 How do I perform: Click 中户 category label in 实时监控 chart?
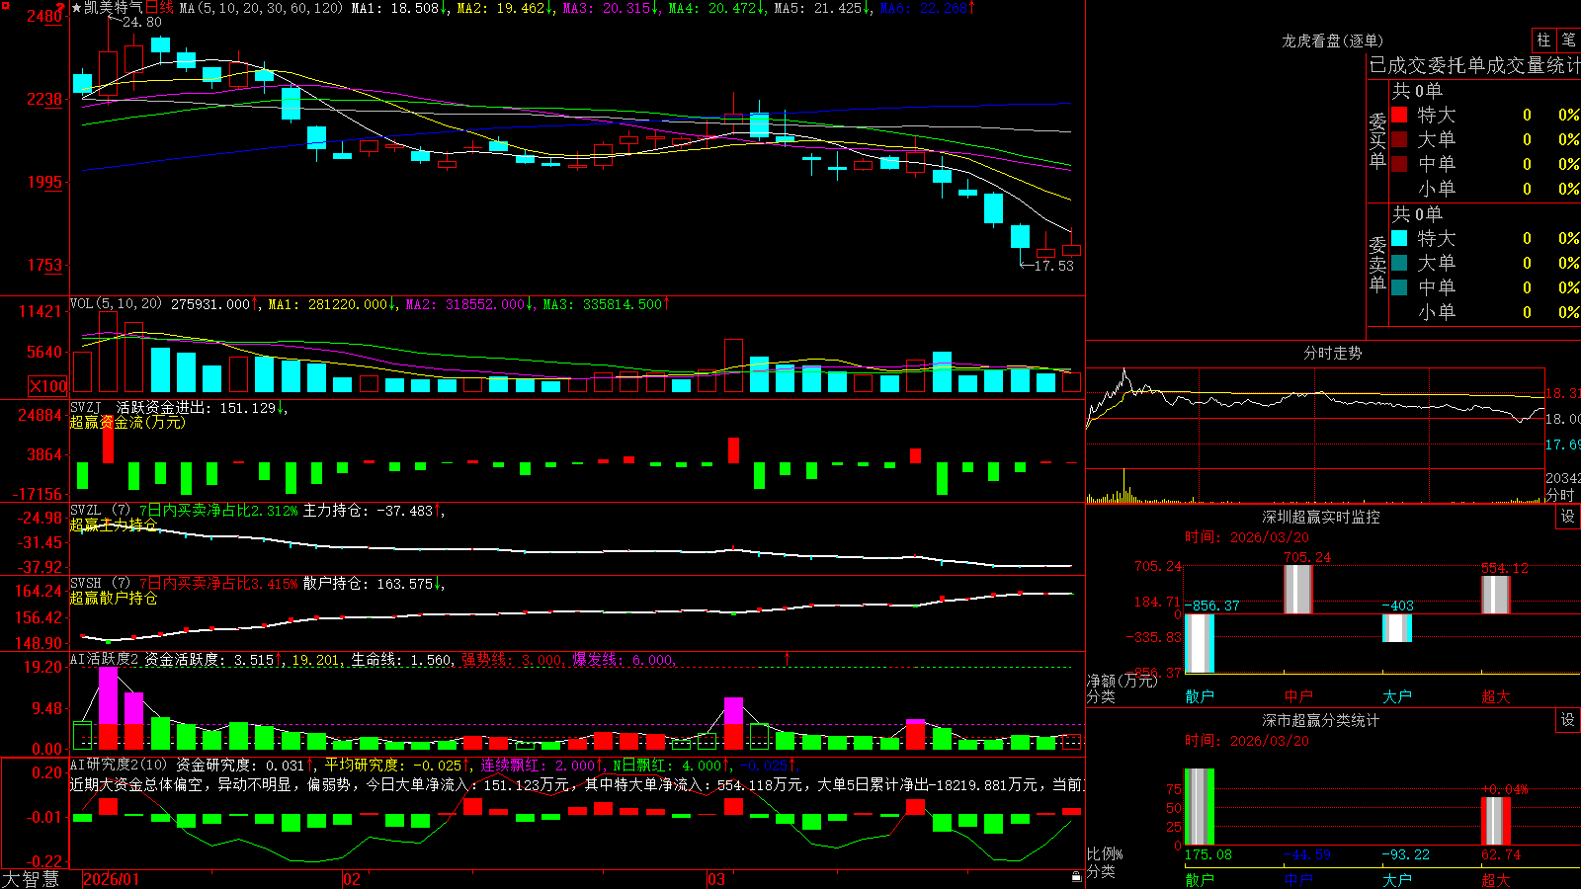pyautogui.click(x=1298, y=696)
